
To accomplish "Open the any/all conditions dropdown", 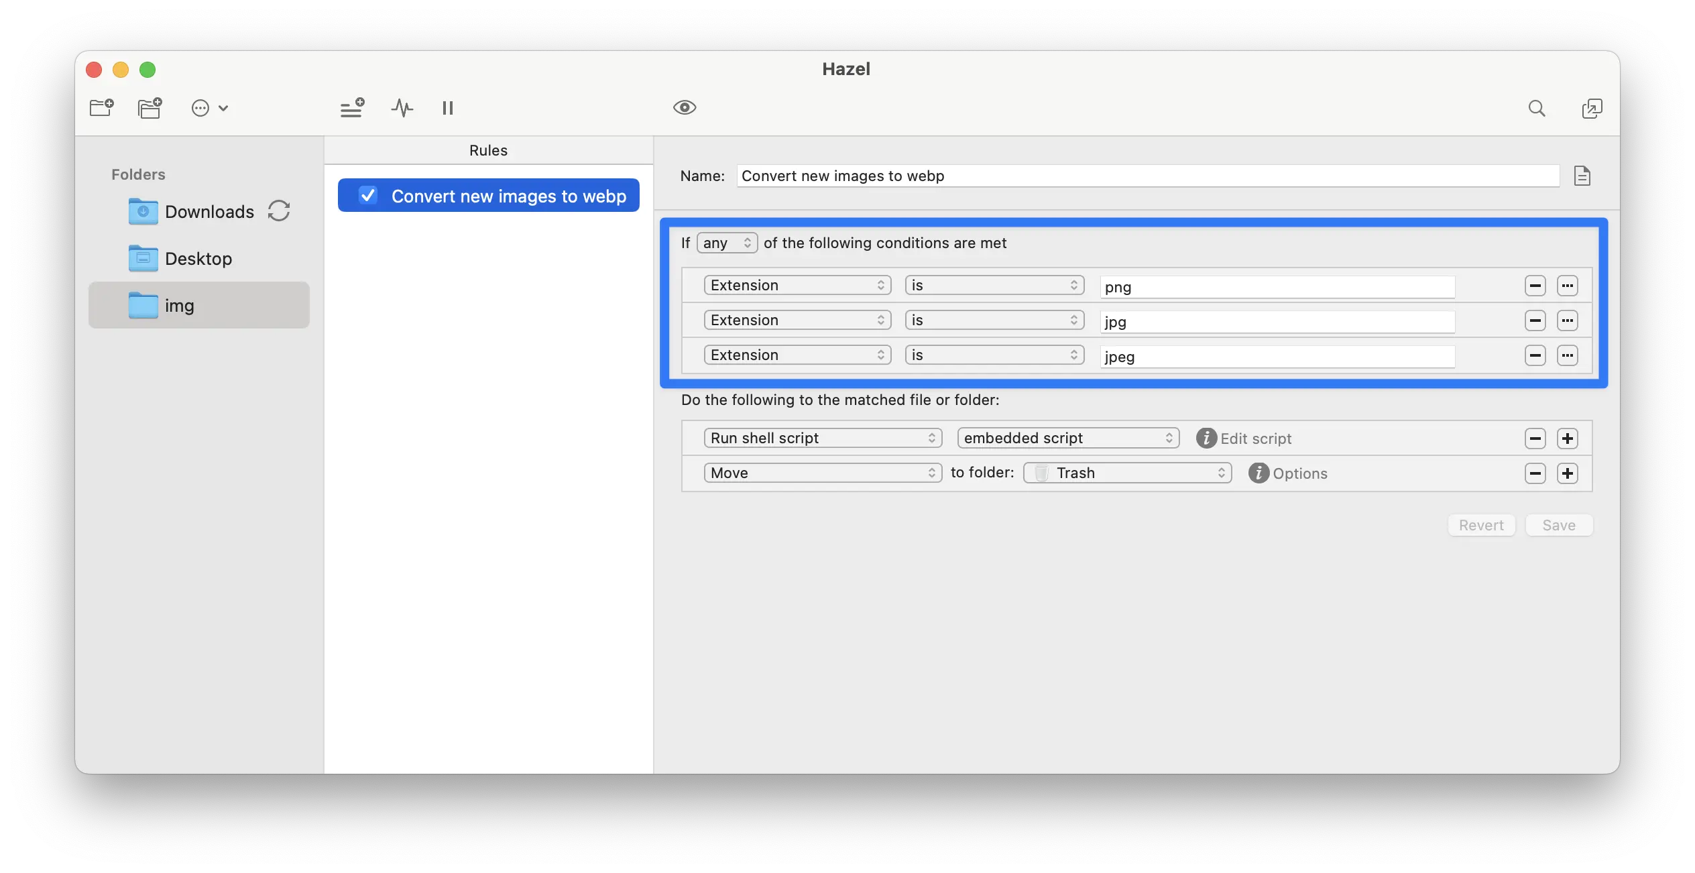I will point(727,243).
